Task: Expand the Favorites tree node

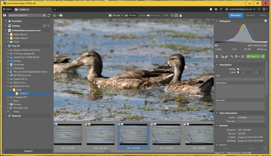Action: click(x=6, y=21)
